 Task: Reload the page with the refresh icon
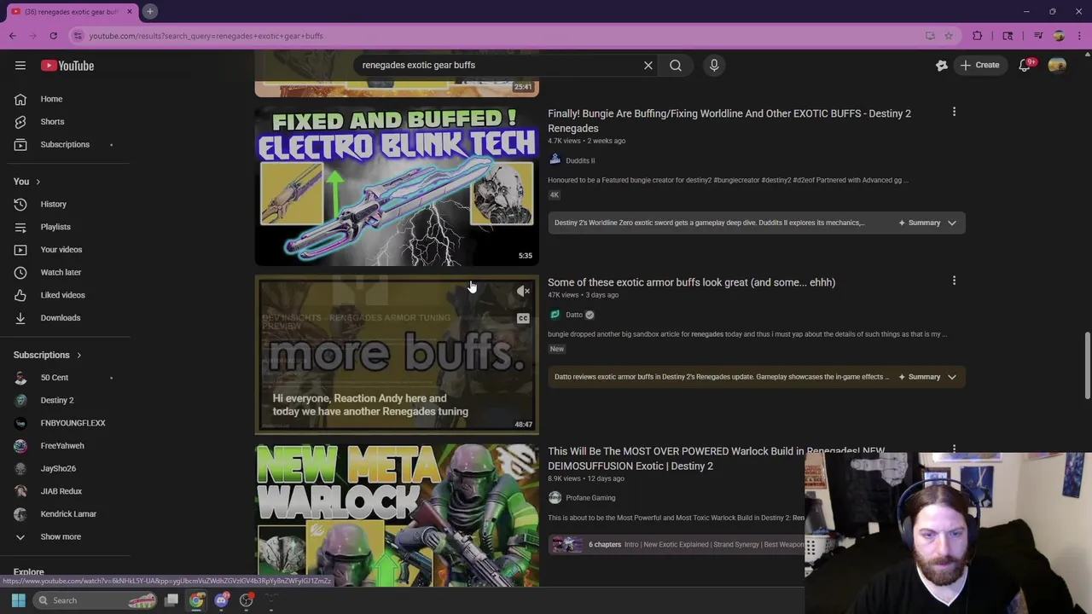(53, 36)
